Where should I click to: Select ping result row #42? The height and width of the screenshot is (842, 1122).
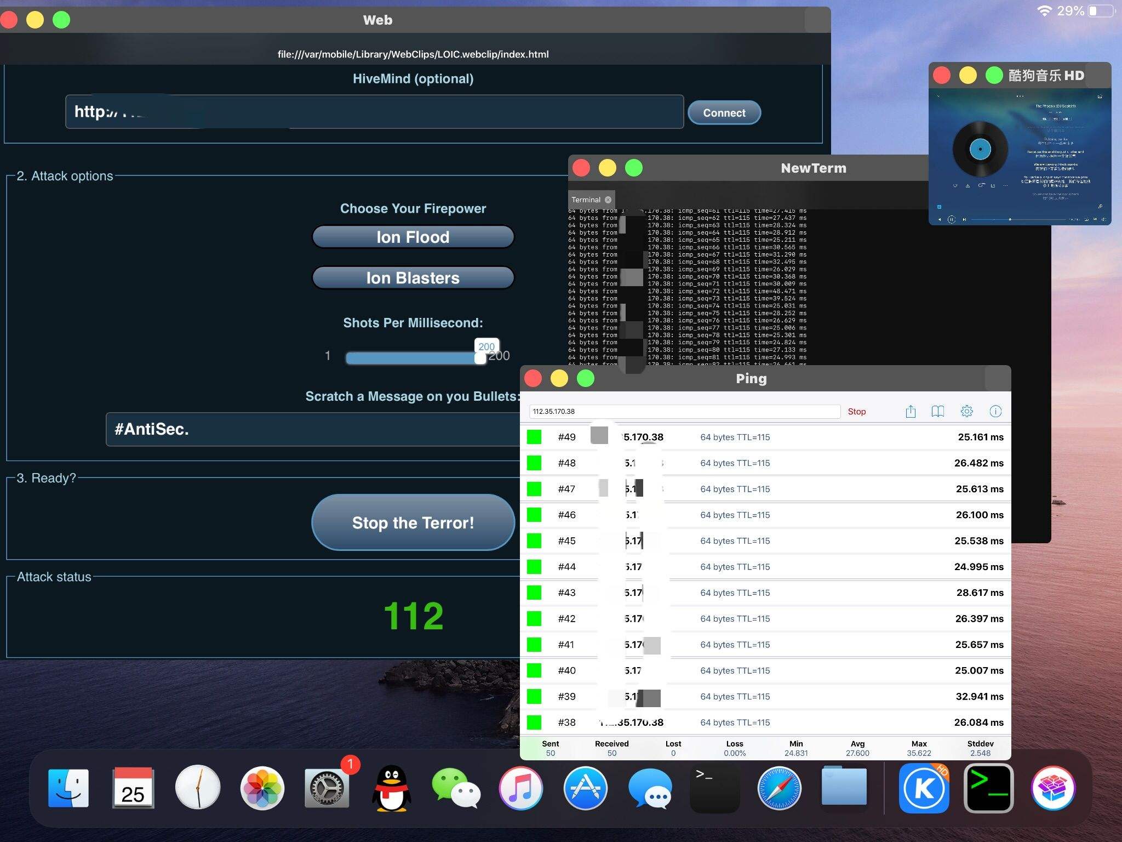click(x=765, y=618)
